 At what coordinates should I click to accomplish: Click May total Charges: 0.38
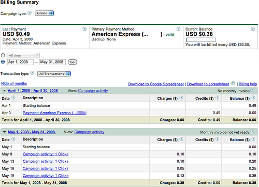click(x=172, y=183)
